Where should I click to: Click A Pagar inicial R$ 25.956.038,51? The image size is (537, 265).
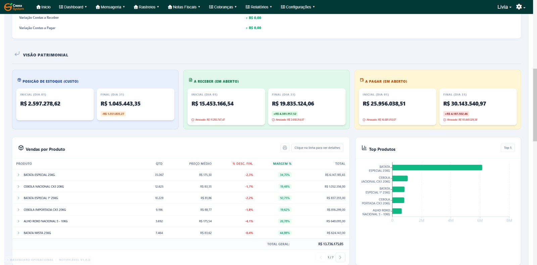[384, 104]
